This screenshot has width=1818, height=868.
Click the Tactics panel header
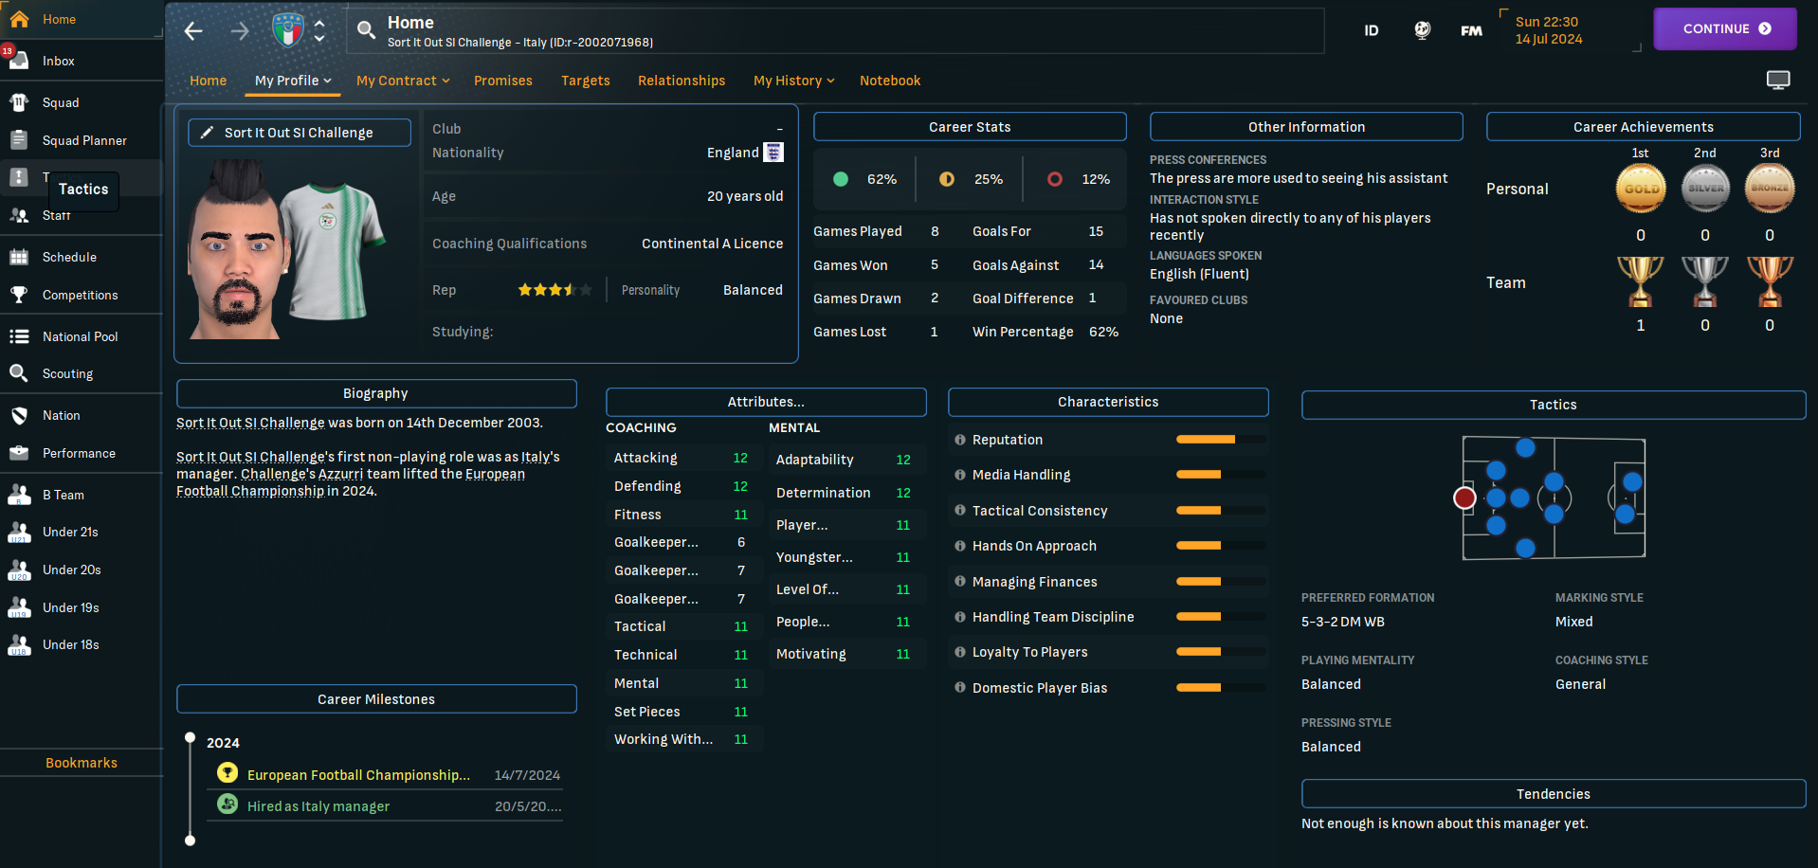point(1554,405)
